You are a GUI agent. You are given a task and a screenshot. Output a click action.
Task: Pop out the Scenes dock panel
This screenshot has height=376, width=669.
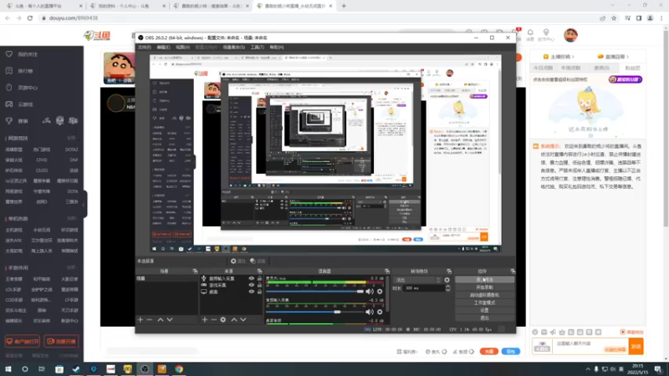pos(195,271)
